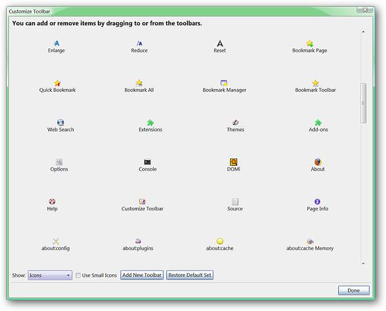
Task: Click the Restore Default Set button
Action: (190, 275)
